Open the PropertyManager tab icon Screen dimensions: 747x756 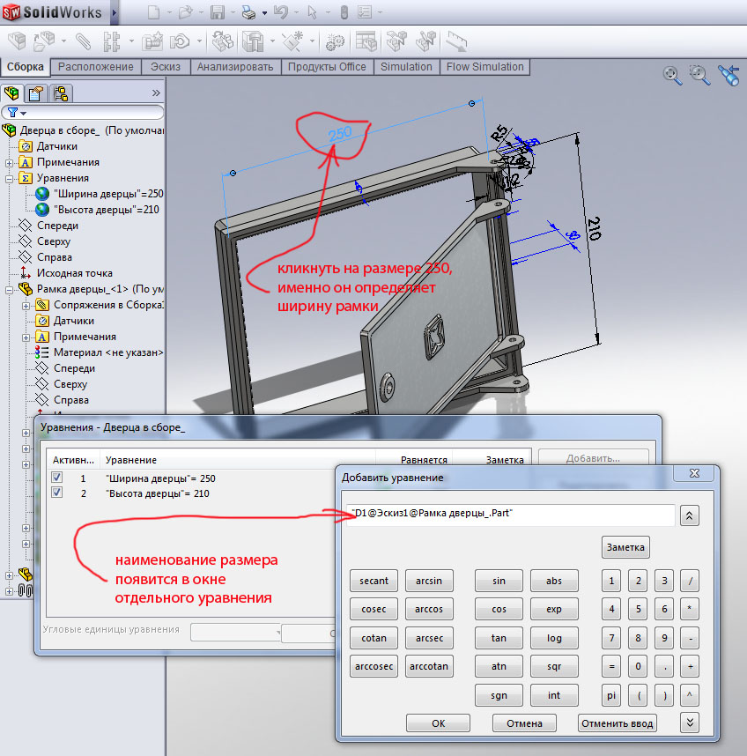pyautogui.click(x=35, y=93)
